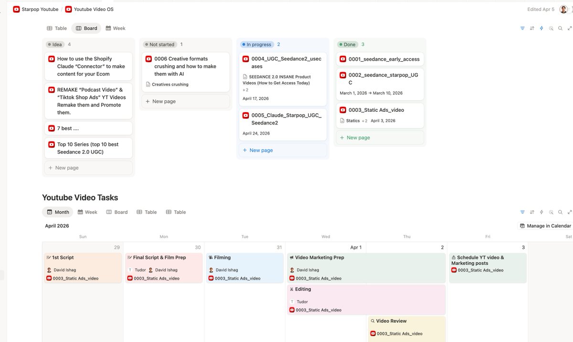The width and height of the screenshot is (573, 342).
Task: Click expand arrows icon in Youtube Video Tasks toolbar
Action: [x=570, y=212]
